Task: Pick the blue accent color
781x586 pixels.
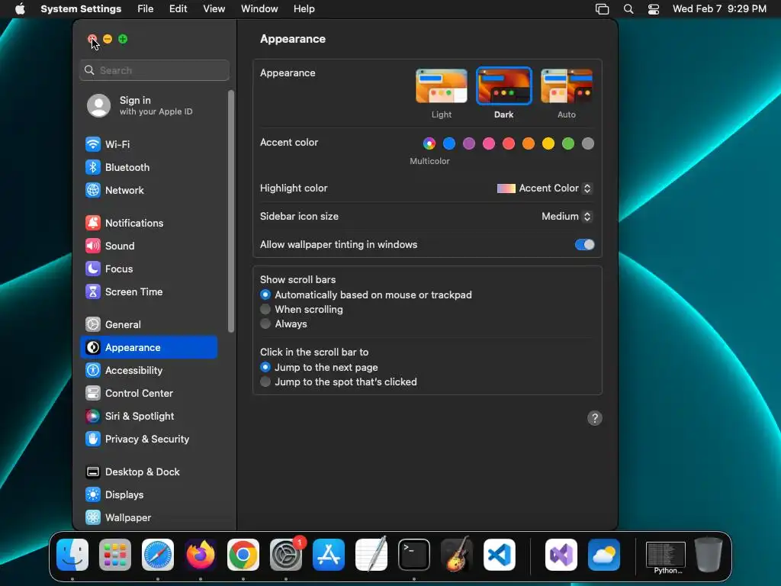Action: pyautogui.click(x=449, y=143)
